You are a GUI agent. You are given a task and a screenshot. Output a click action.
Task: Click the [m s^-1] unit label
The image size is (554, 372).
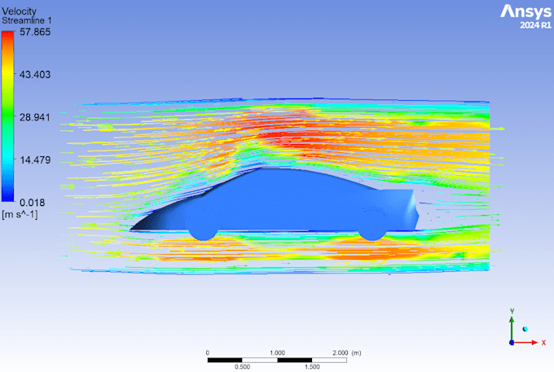[x=20, y=214]
